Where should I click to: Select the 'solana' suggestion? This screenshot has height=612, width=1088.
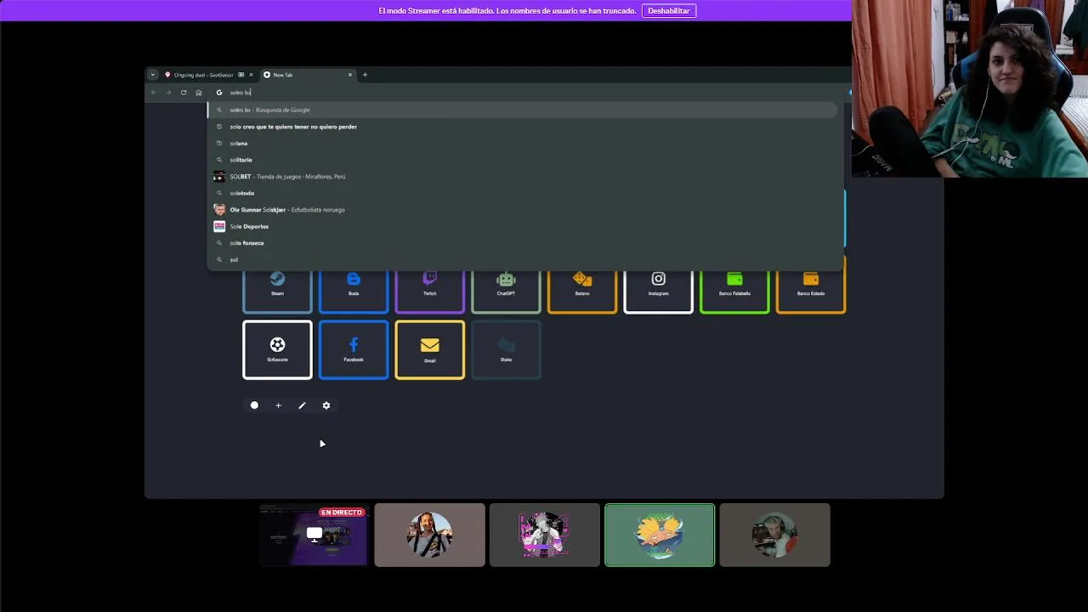[x=523, y=143]
